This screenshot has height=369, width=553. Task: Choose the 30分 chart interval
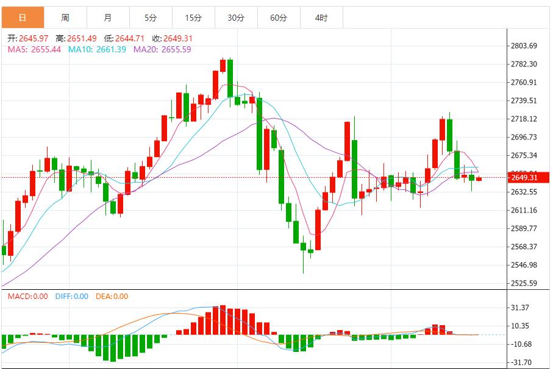coord(236,18)
